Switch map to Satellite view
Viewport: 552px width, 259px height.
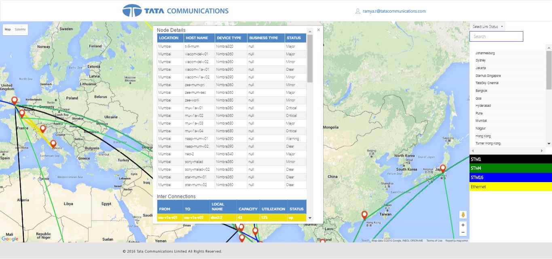(x=20, y=30)
